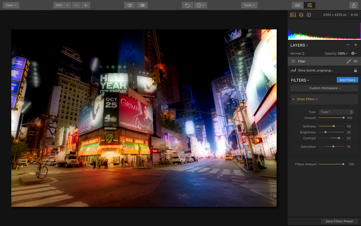Open the Normal blend mode dropdown
The image size is (361, 226).
point(297,53)
